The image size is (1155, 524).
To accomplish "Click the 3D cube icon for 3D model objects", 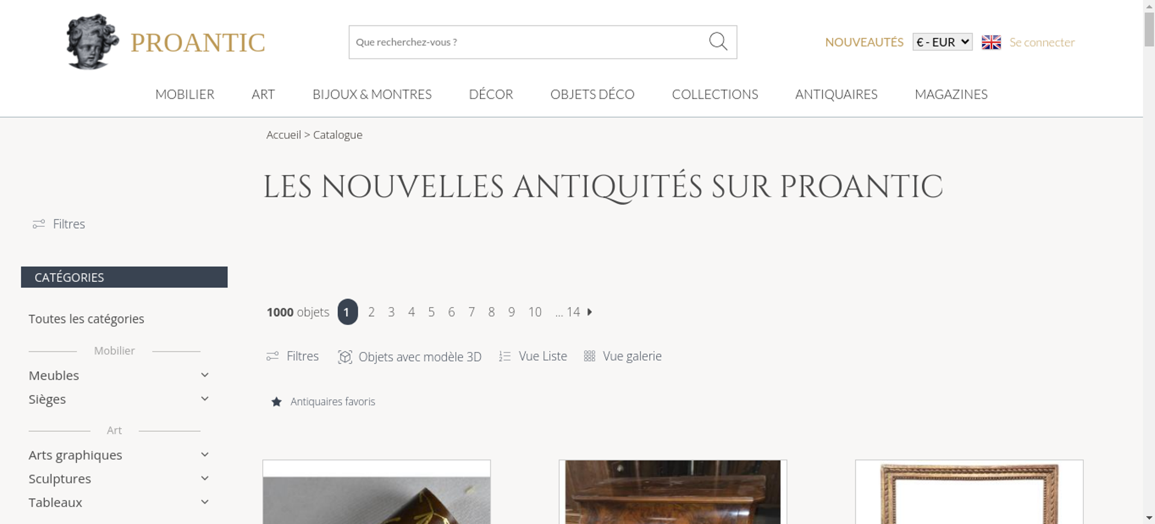I will (x=345, y=357).
